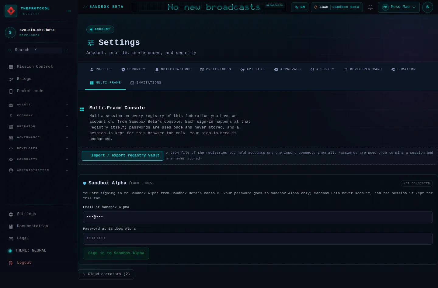Open Documentation in sidebar
The width and height of the screenshot is (438, 288).
coord(39,226)
